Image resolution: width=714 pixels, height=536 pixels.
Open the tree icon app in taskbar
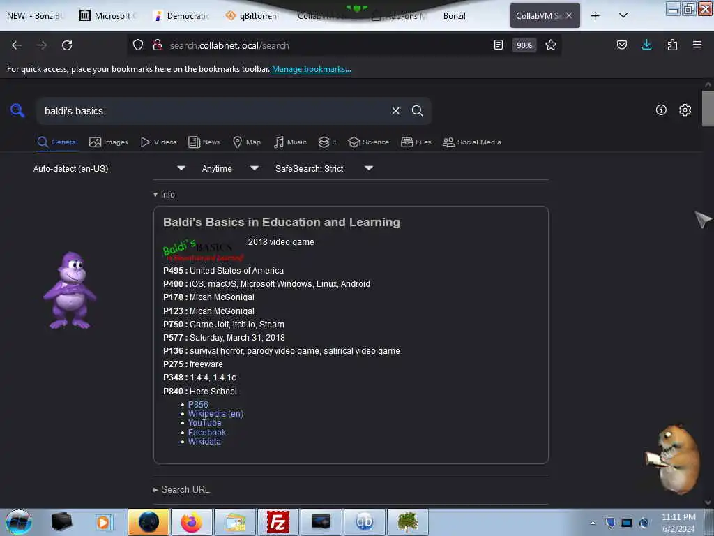(x=407, y=522)
